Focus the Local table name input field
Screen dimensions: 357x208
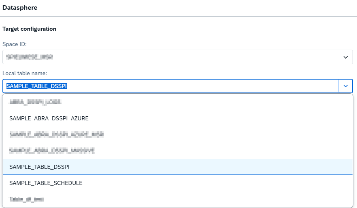pos(202,86)
